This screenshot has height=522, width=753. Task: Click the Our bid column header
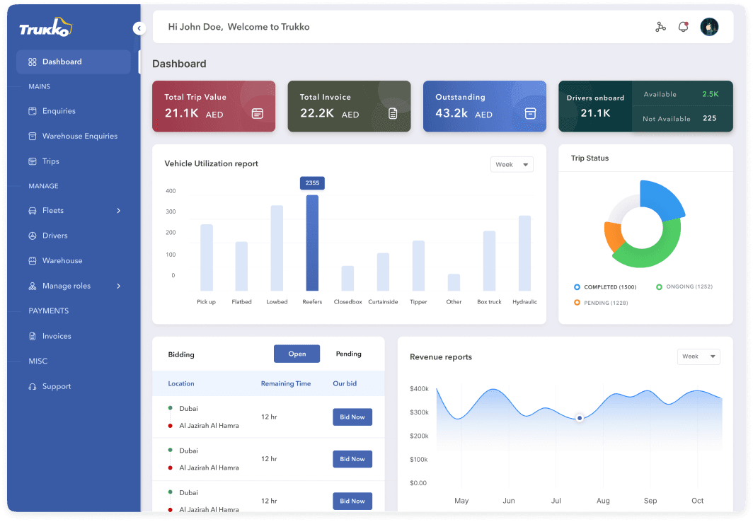point(345,384)
